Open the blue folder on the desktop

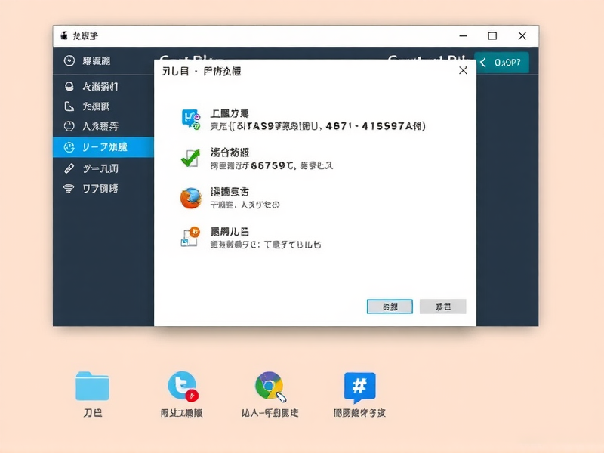91,388
